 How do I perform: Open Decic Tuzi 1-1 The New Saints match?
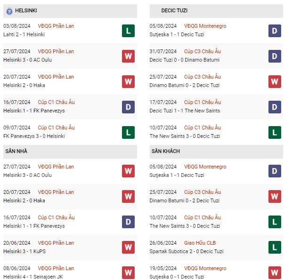pyautogui.click(x=216, y=107)
